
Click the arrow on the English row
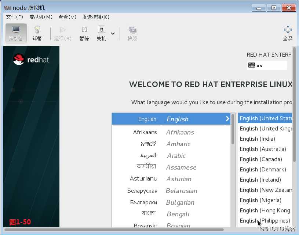pyautogui.click(x=227, y=119)
